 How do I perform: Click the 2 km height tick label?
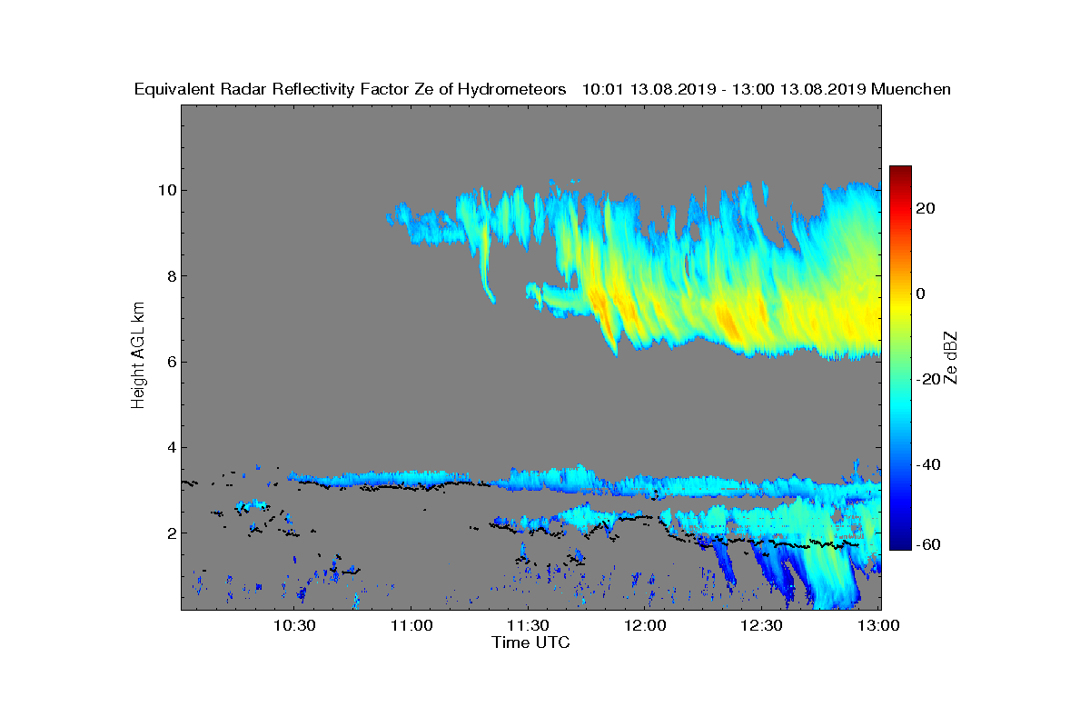point(170,533)
